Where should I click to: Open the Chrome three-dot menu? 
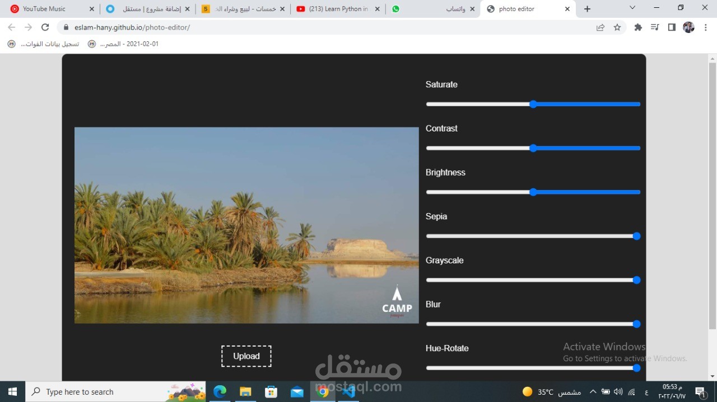click(705, 27)
